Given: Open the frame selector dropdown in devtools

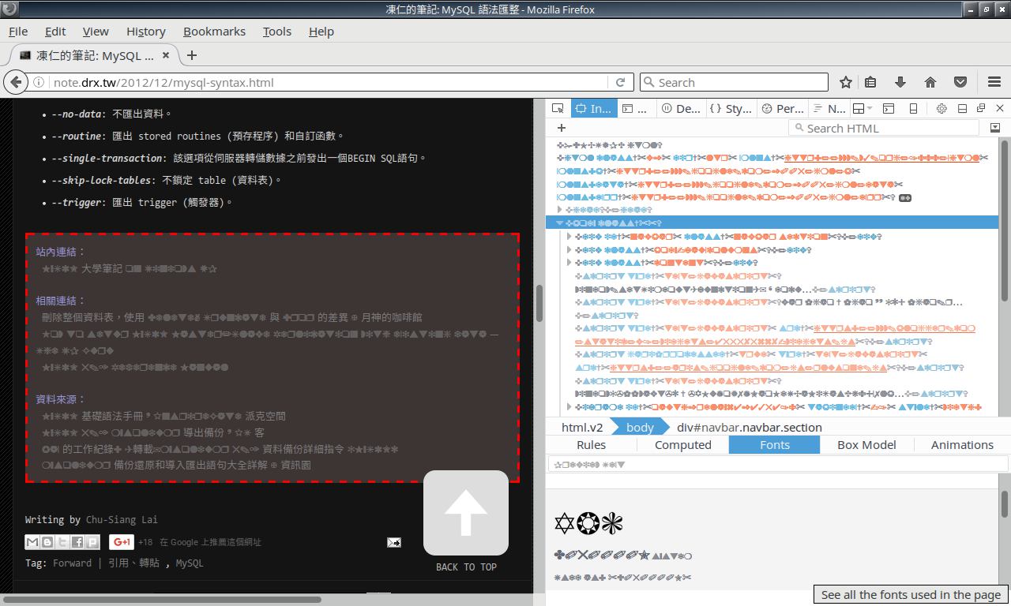Looking at the screenshot, I should pos(863,108).
